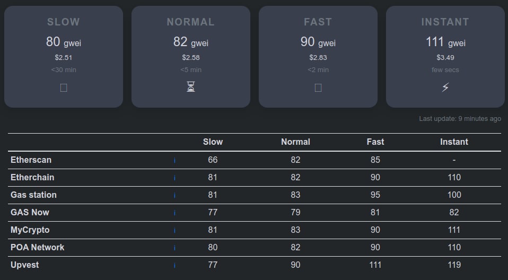
Task: Click '82 gwei' in the NORMAL card
Action: 191,42
